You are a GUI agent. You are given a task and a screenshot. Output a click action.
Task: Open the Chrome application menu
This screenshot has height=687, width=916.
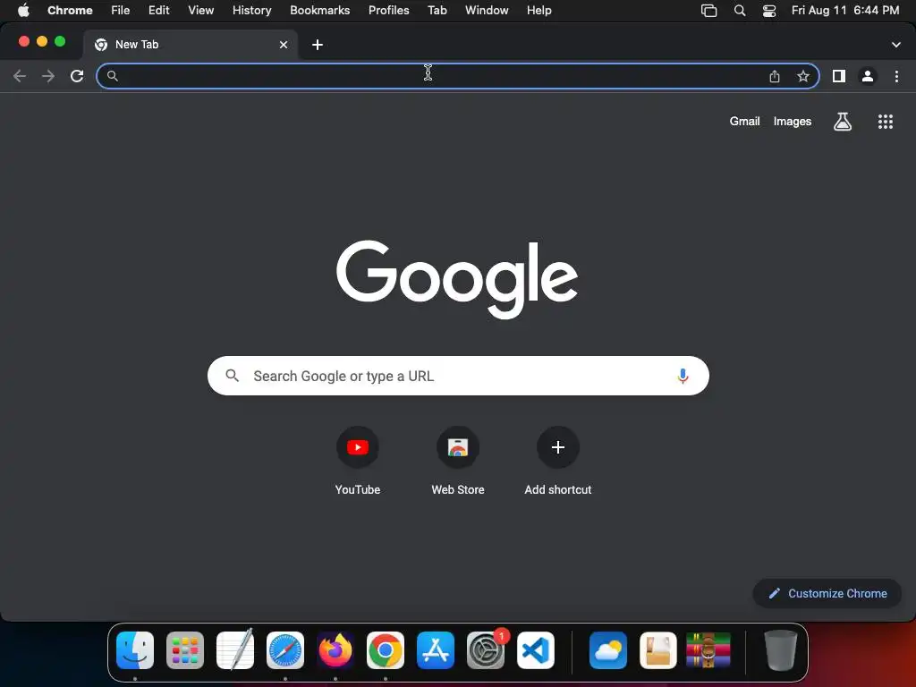(70, 11)
